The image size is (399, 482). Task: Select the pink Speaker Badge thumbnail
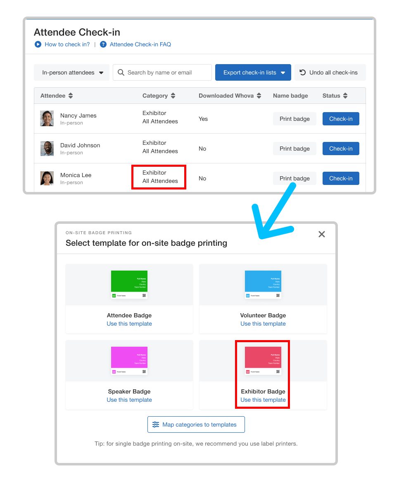point(129,357)
